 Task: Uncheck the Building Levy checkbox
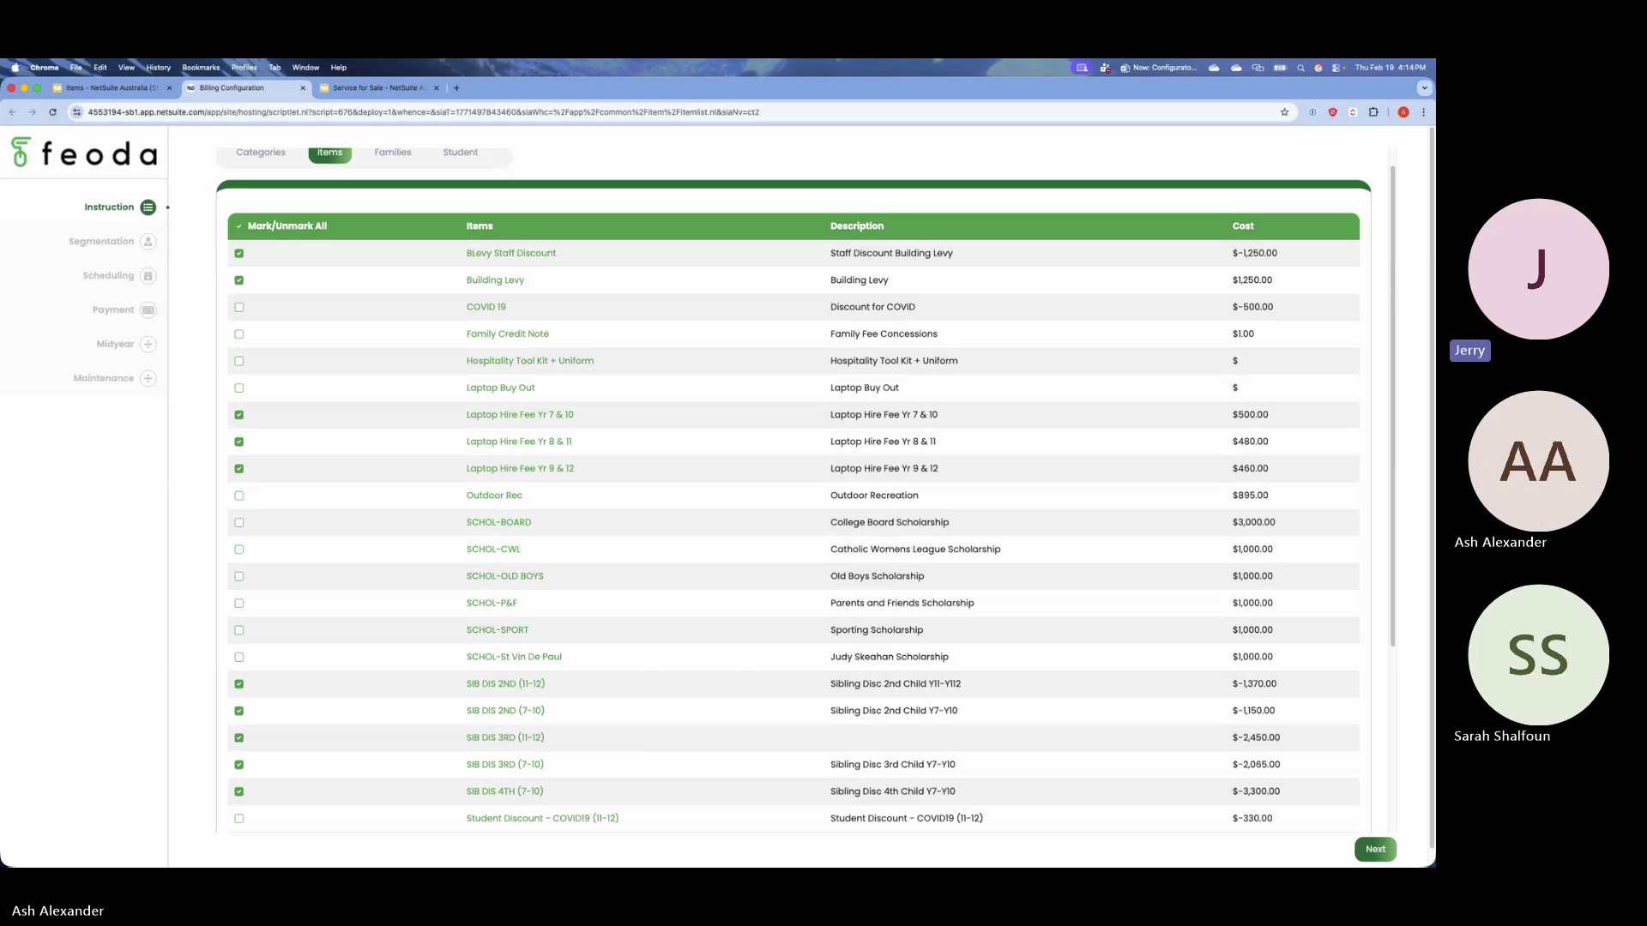239,280
